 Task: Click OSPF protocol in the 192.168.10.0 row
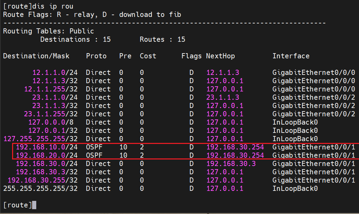tap(94, 147)
